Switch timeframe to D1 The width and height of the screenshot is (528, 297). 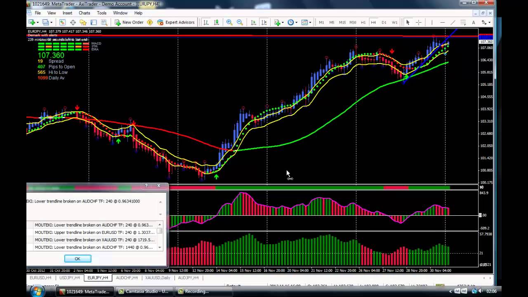pyautogui.click(x=384, y=22)
